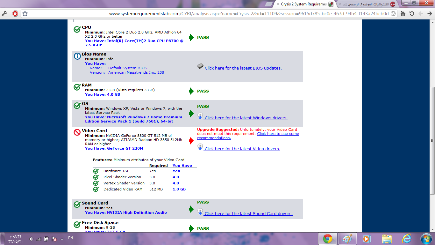Click the network signal tray icon

click(x=39, y=239)
